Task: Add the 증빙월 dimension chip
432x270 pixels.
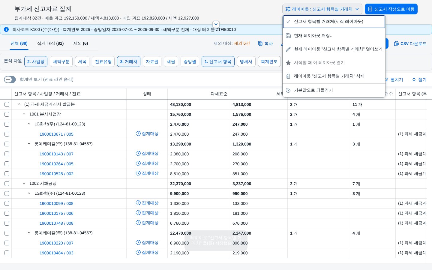Action: pos(190,61)
